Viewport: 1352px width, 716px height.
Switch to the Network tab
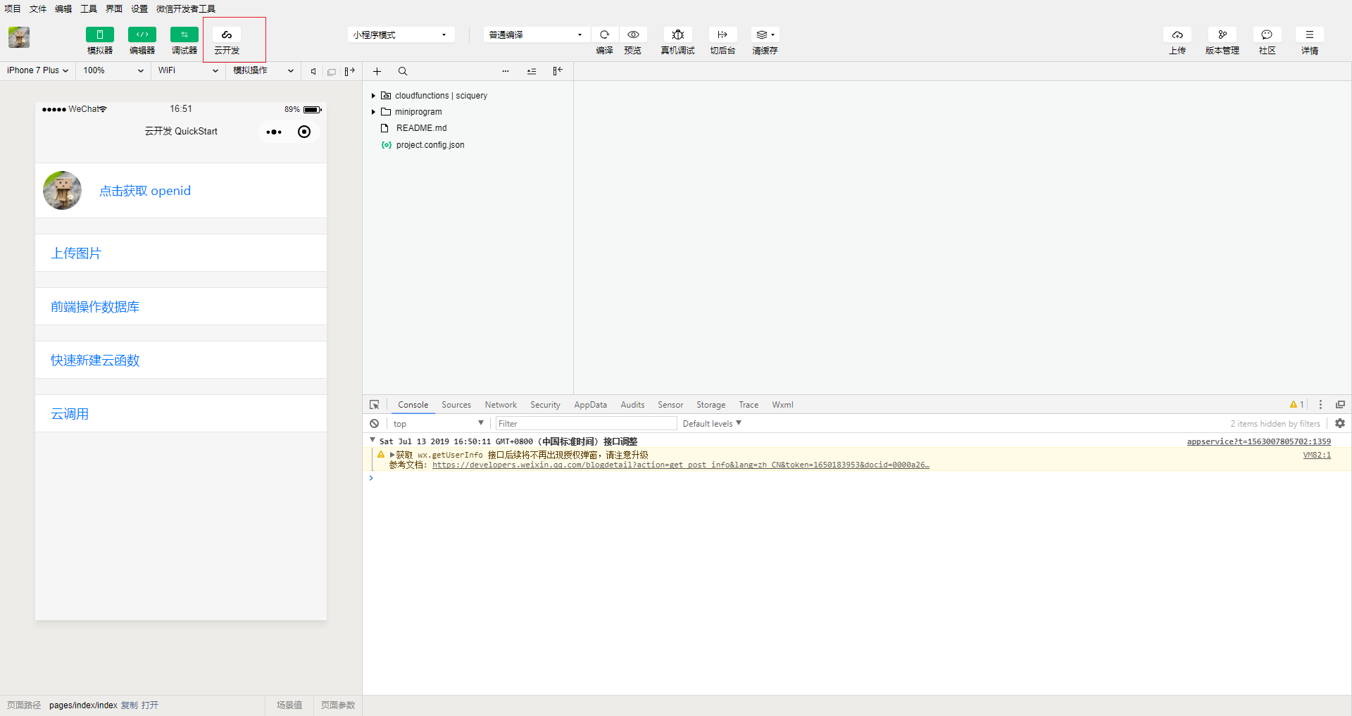(501, 405)
